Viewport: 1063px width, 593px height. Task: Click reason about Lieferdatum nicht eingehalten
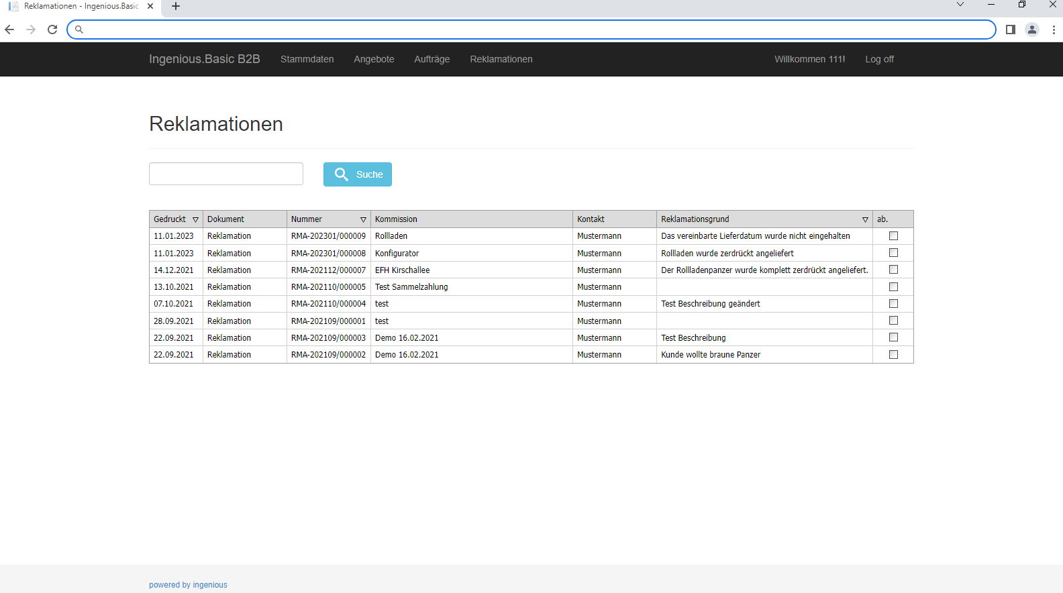click(x=756, y=236)
